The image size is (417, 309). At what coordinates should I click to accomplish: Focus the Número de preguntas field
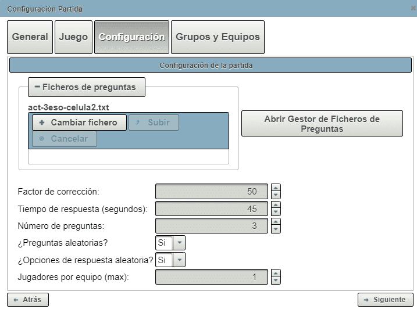point(212,226)
